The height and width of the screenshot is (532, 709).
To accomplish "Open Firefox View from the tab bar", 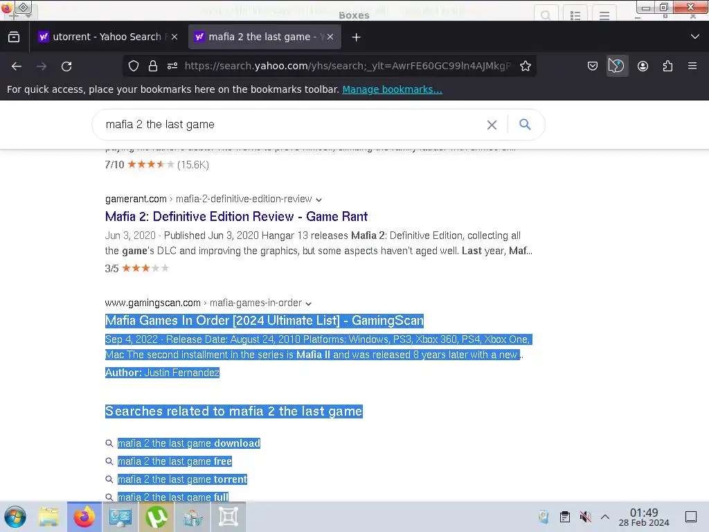I will pos(14,37).
